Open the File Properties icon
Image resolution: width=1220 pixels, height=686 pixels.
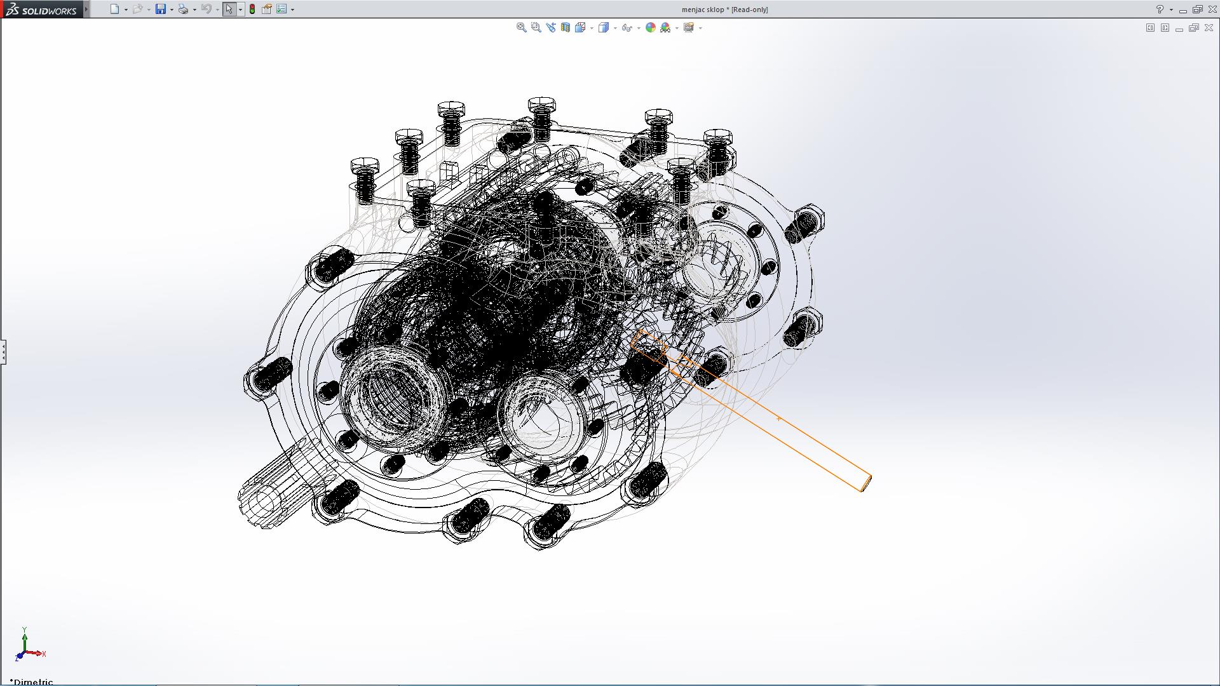click(x=267, y=9)
